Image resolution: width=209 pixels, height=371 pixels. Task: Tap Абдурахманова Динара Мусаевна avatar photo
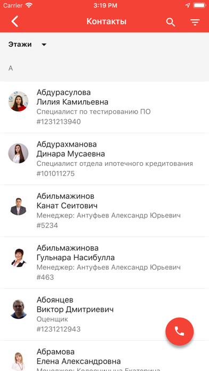point(18,153)
